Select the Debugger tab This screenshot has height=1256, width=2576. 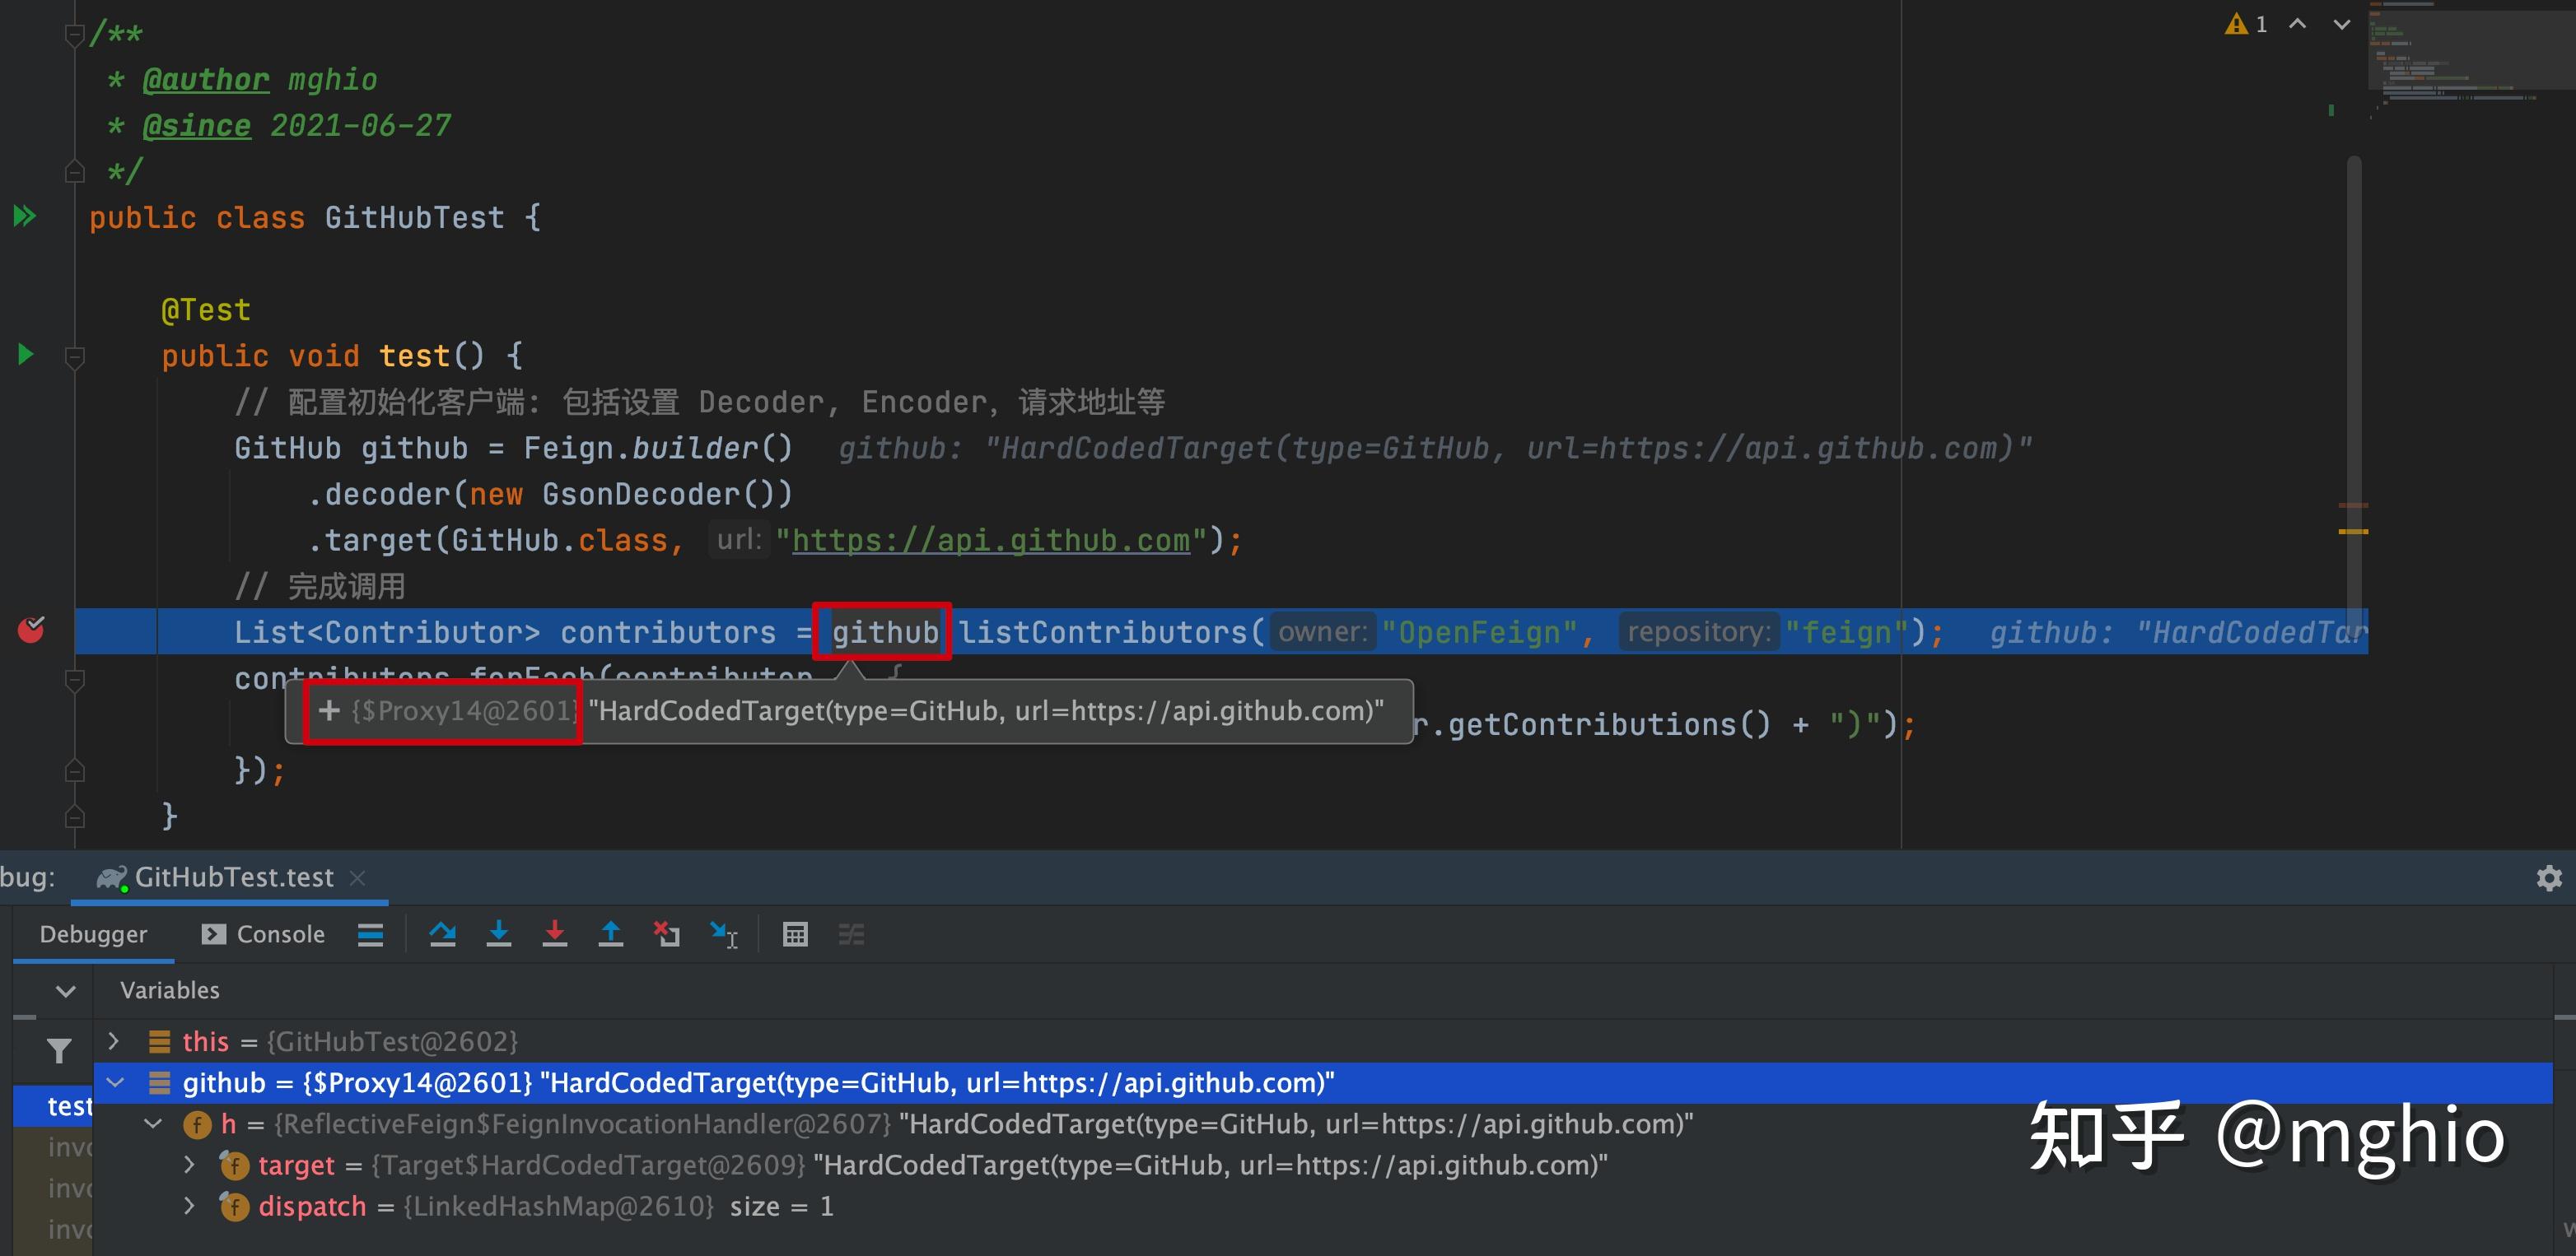93,934
